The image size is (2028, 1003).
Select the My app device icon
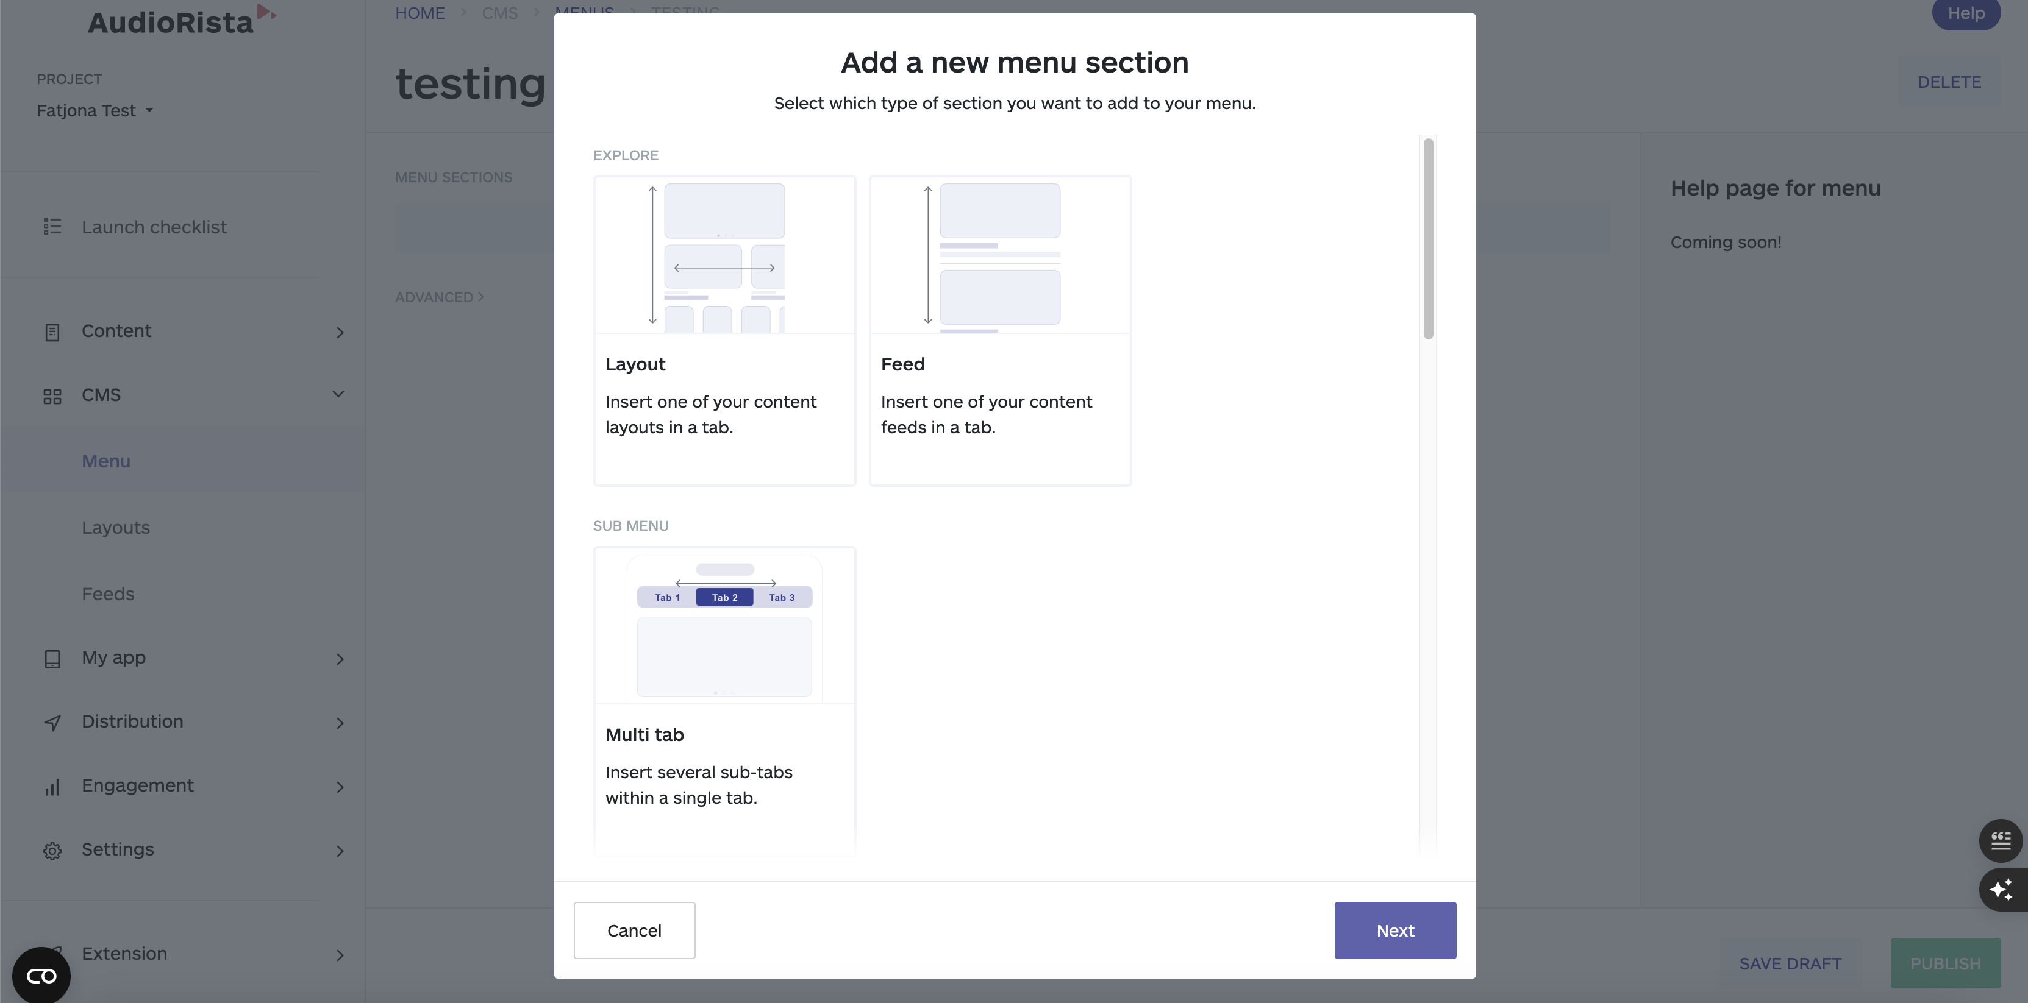pyautogui.click(x=52, y=659)
